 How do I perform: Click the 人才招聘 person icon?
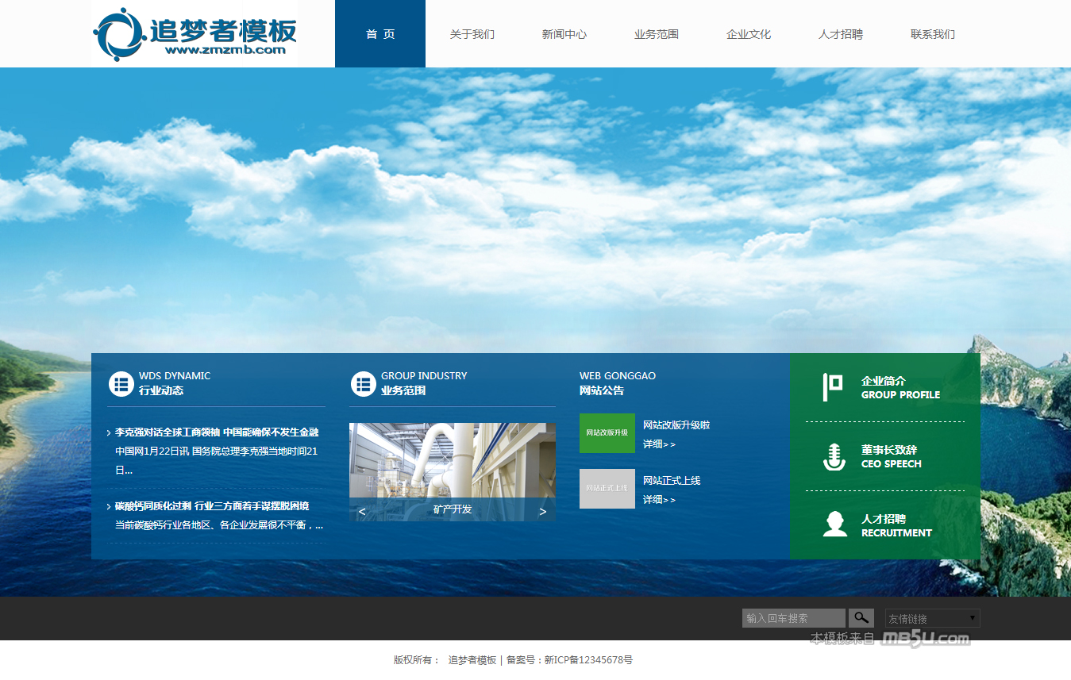834,524
